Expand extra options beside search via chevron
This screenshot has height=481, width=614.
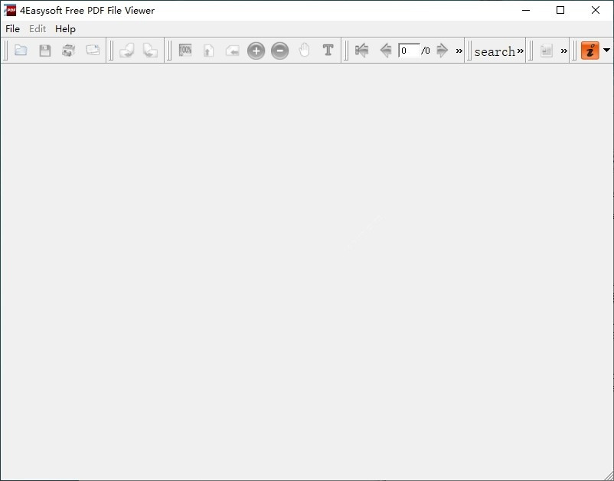521,51
